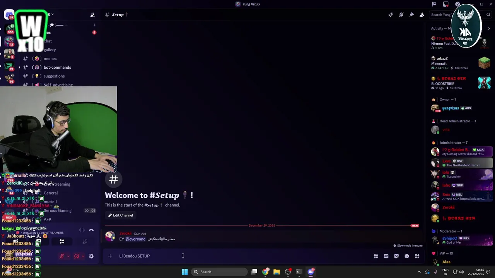Image resolution: width=495 pixels, height=278 pixels.
Task: Expand the Activity section arrow
Action: click(x=489, y=28)
